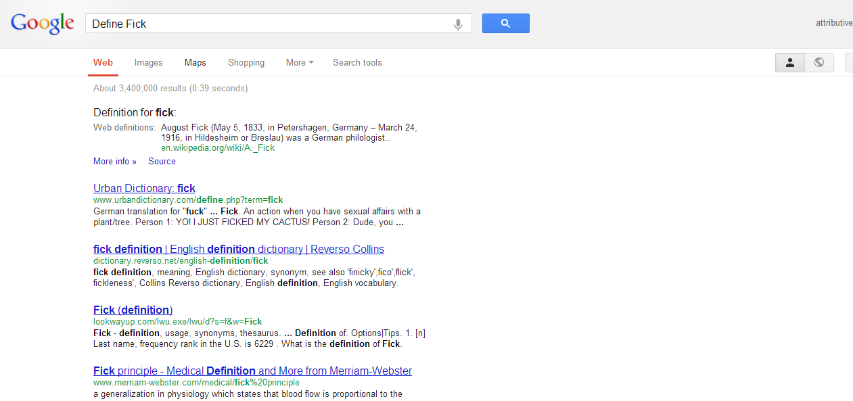
Task: Click the urbandictionary.com green URL text
Action: coord(188,199)
